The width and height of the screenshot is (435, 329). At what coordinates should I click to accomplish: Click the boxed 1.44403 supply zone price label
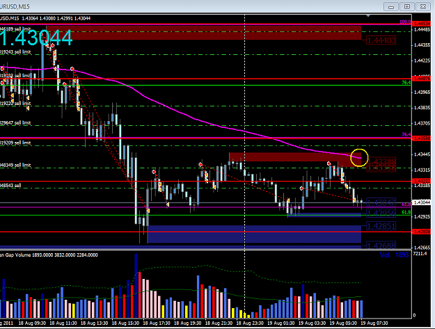click(x=381, y=40)
